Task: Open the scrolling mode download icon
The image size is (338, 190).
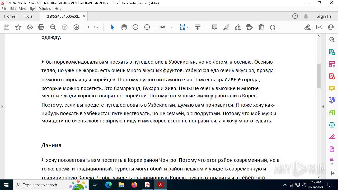Action: tap(198, 27)
